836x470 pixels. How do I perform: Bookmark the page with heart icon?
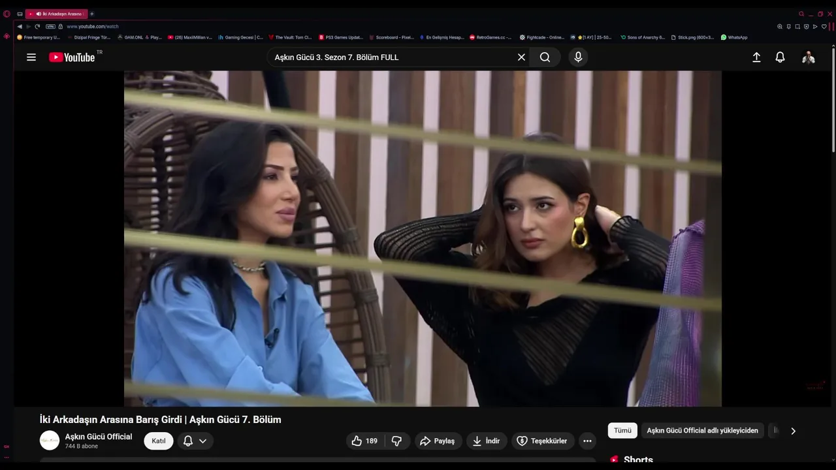click(824, 26)
